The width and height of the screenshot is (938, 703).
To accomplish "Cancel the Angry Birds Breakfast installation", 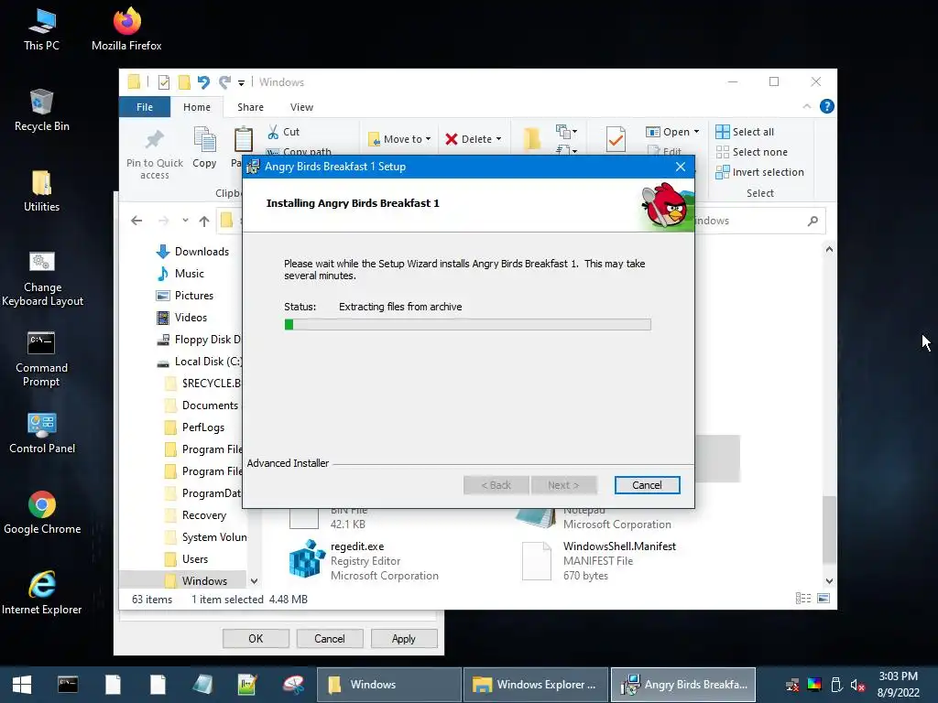I will point(647,485).
